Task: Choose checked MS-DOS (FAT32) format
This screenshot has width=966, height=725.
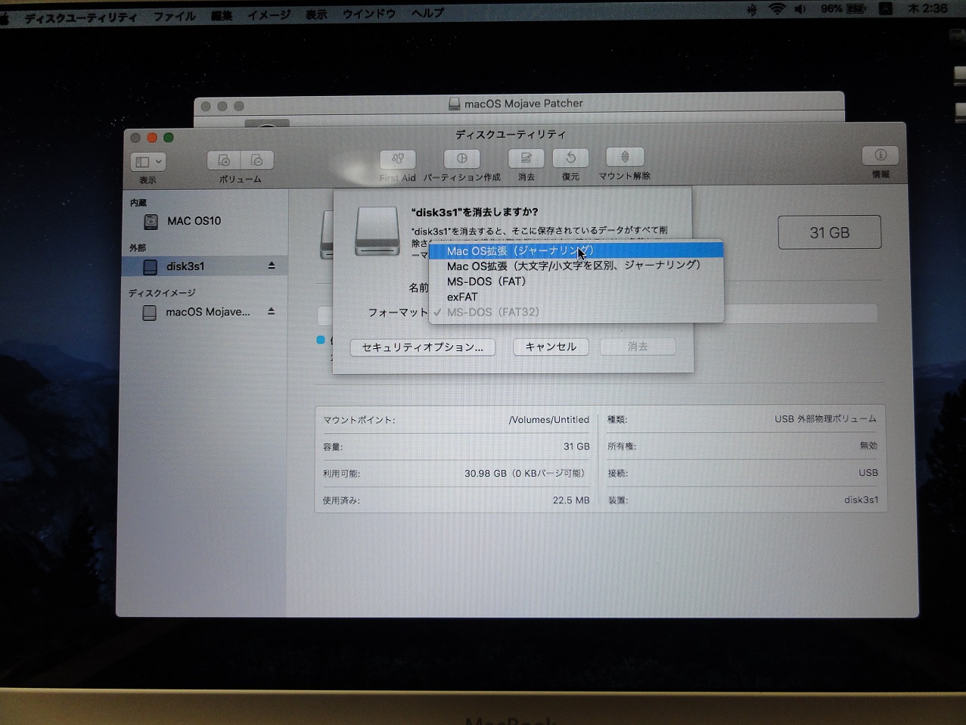Action: [x=576, y=312]
